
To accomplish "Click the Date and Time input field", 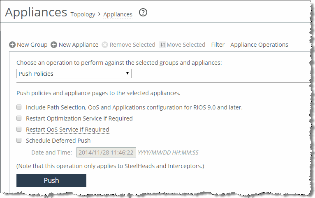I will click(x=105, y=152).
